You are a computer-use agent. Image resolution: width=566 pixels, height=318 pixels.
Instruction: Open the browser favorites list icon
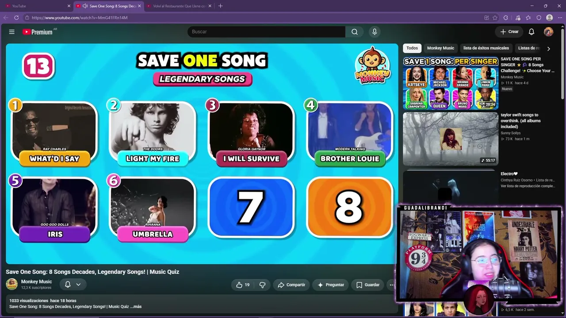pyautogui.click(x=528, y=18)
